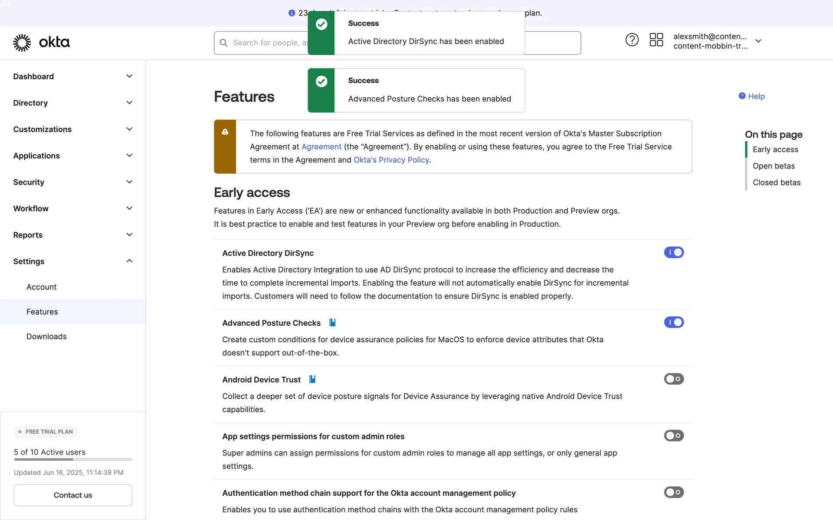Open Okta's Privacy Policy link

click(x=391, y=160)
